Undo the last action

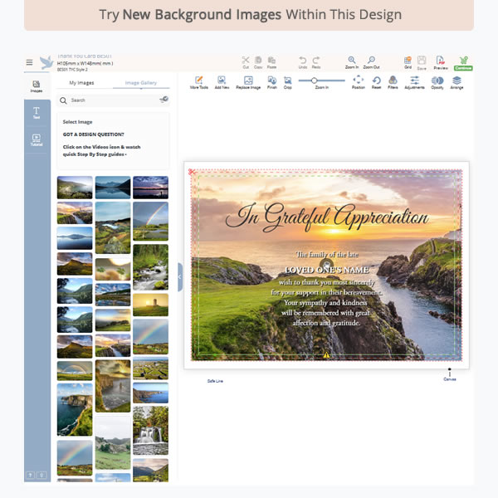pos(303,61)
